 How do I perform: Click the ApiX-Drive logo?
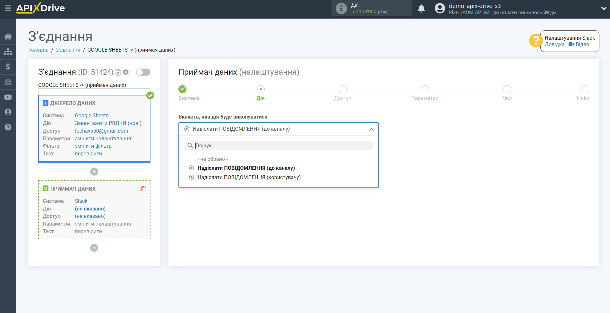pos(40,8)
